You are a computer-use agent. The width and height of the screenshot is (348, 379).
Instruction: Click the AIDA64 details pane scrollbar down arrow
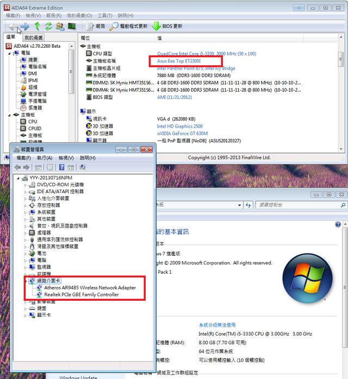(x=341, y=149)
